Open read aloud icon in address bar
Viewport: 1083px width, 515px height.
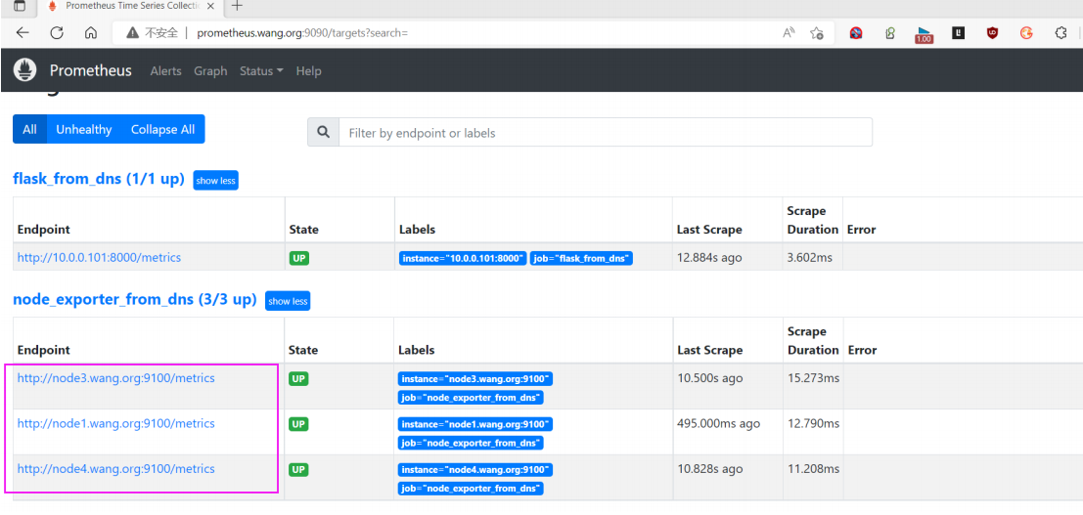pos(789,32)
